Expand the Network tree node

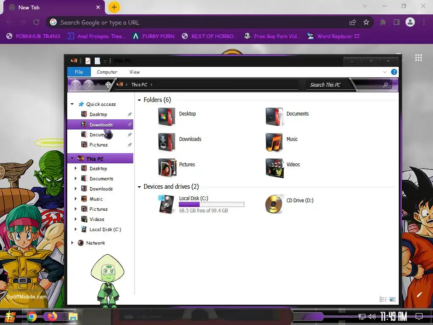tap(72, 242)
